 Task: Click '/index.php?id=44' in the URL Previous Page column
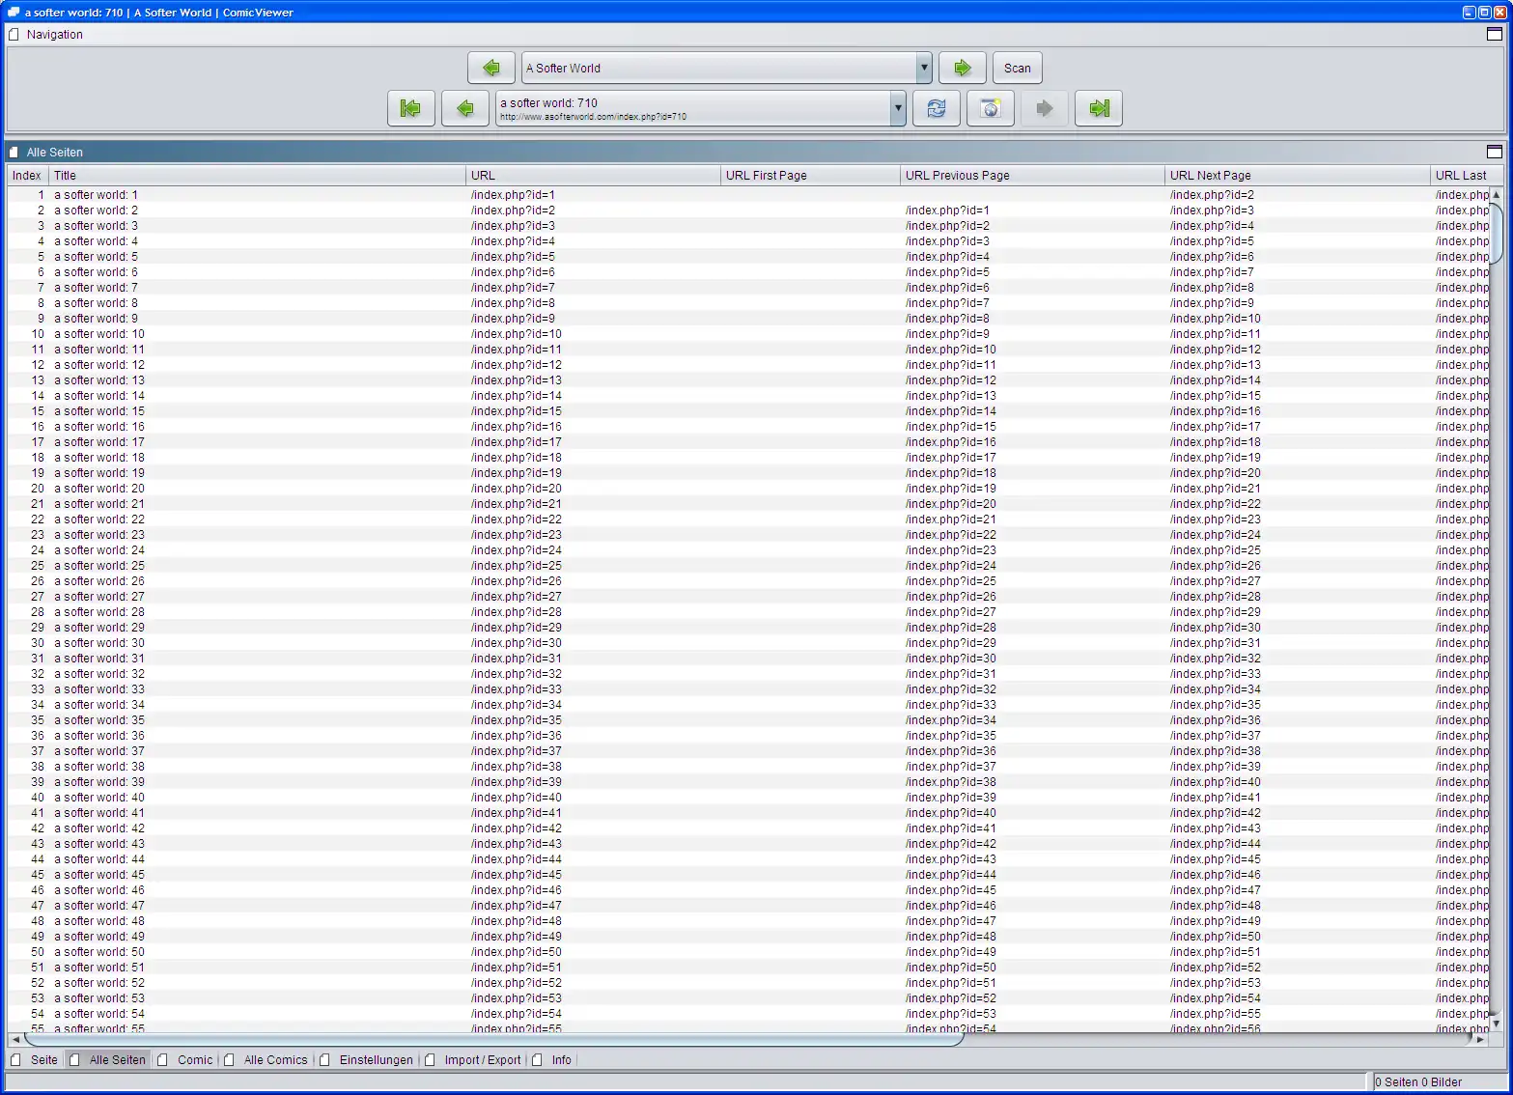pos(951,874)
